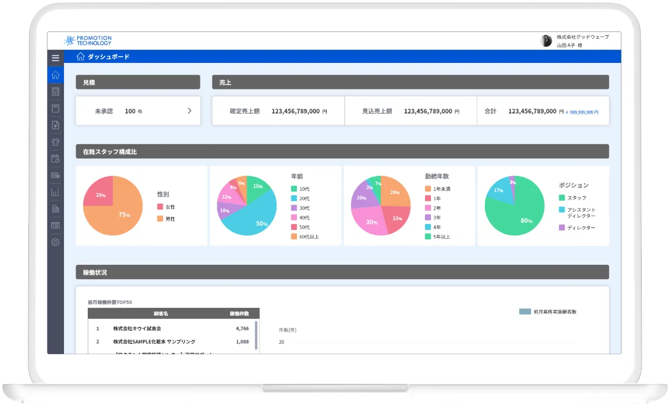Click the 男性 color swatch in the 性別 legend
670x406 pixels.
tap(160, 219)
